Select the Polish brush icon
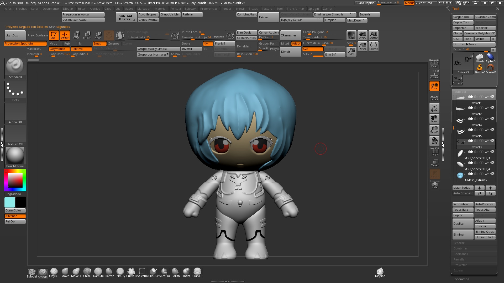The width and height of the screenshot is (504, 283). click(175, 273)
